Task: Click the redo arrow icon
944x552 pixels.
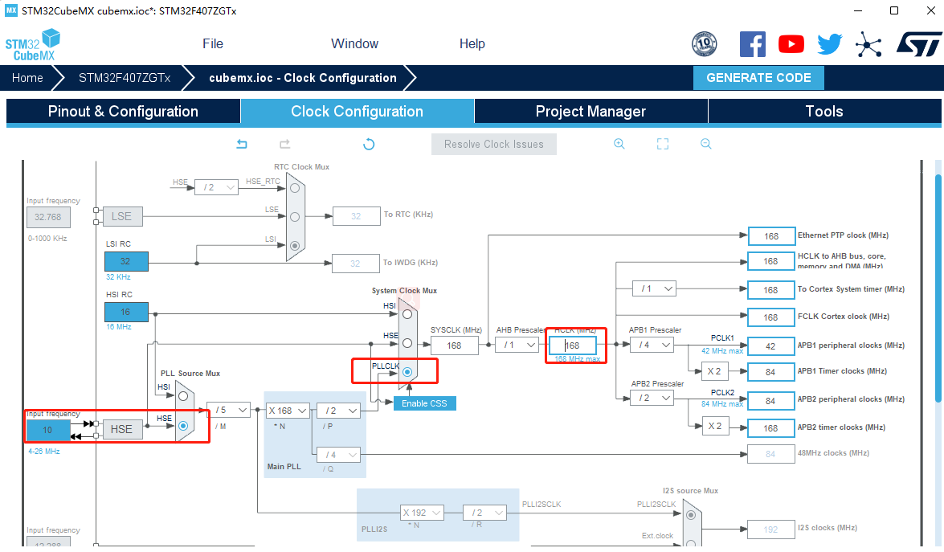Action: [x=284, y=144]
